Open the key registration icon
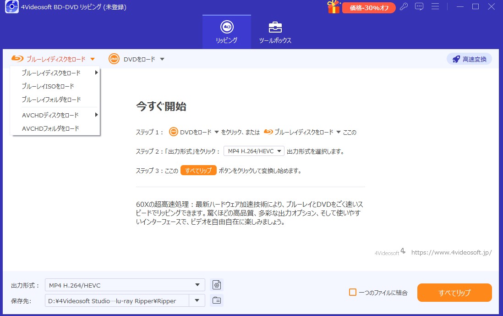The image size is (503, 316). pos(404,7)
